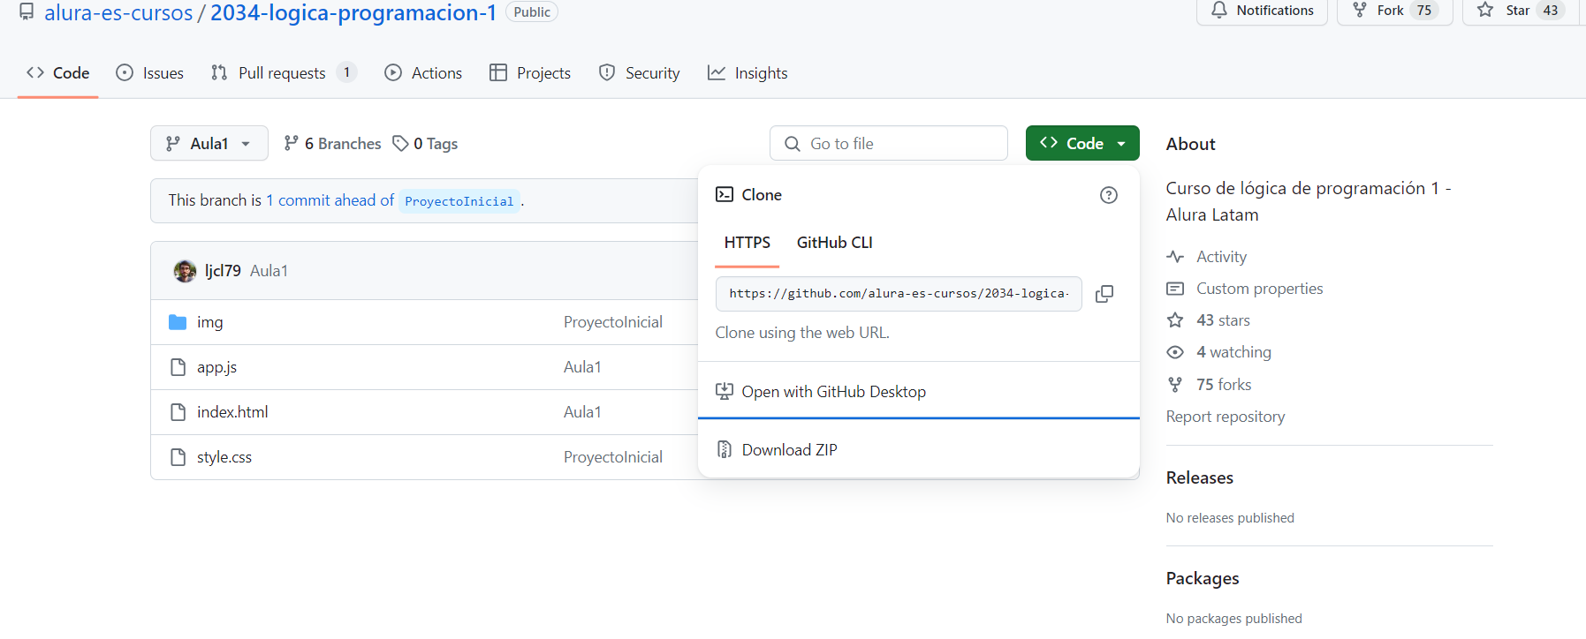Viewport: 1586px width, 639px height.
Task: Open the Activity link
Action: pyautogui.click(x=1207, y=257)
